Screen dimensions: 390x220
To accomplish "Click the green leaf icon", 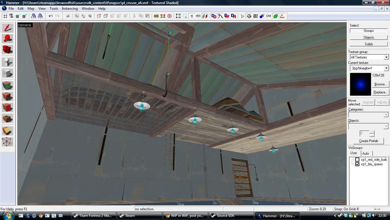I will (x=275, y=16).
